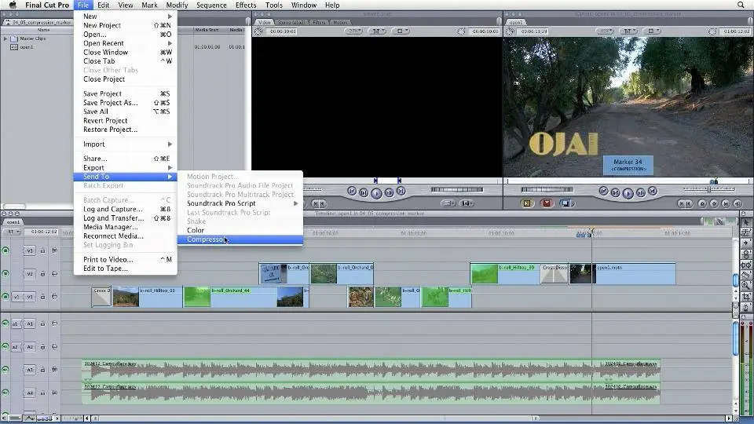Open Spotlight search in the menu bar
754x424 pixels.
coord(741,5)
